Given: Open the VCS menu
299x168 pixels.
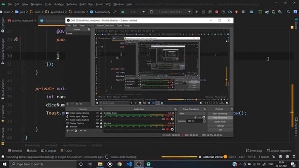Looking at the screenshot, I should click(108, 4).
